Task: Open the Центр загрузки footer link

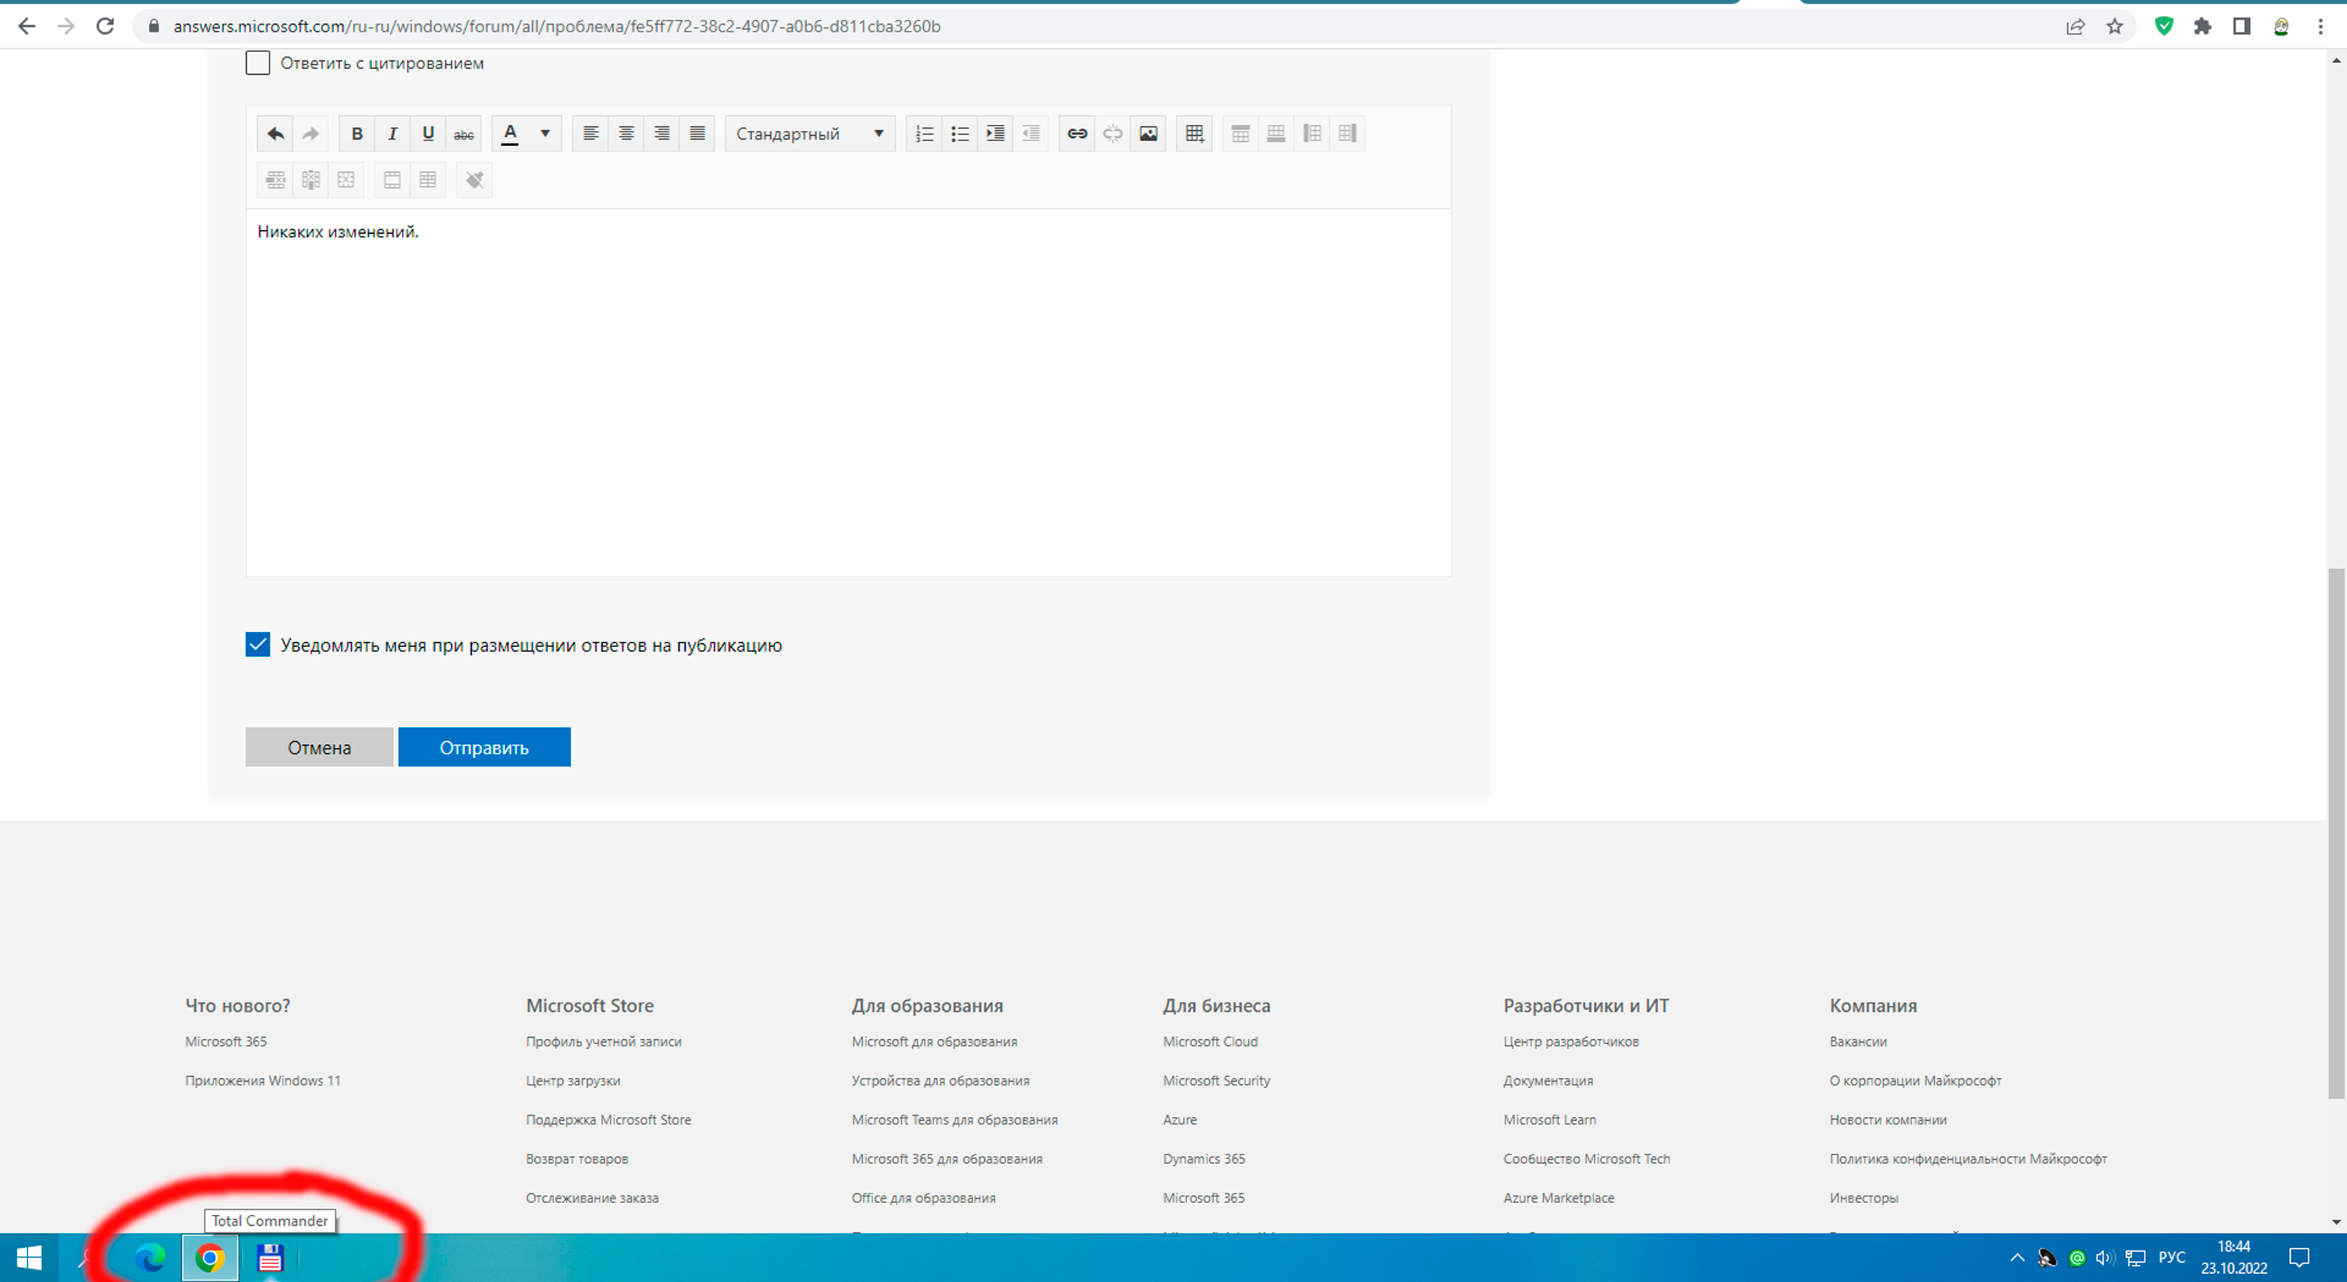Action: [573, 1080]
